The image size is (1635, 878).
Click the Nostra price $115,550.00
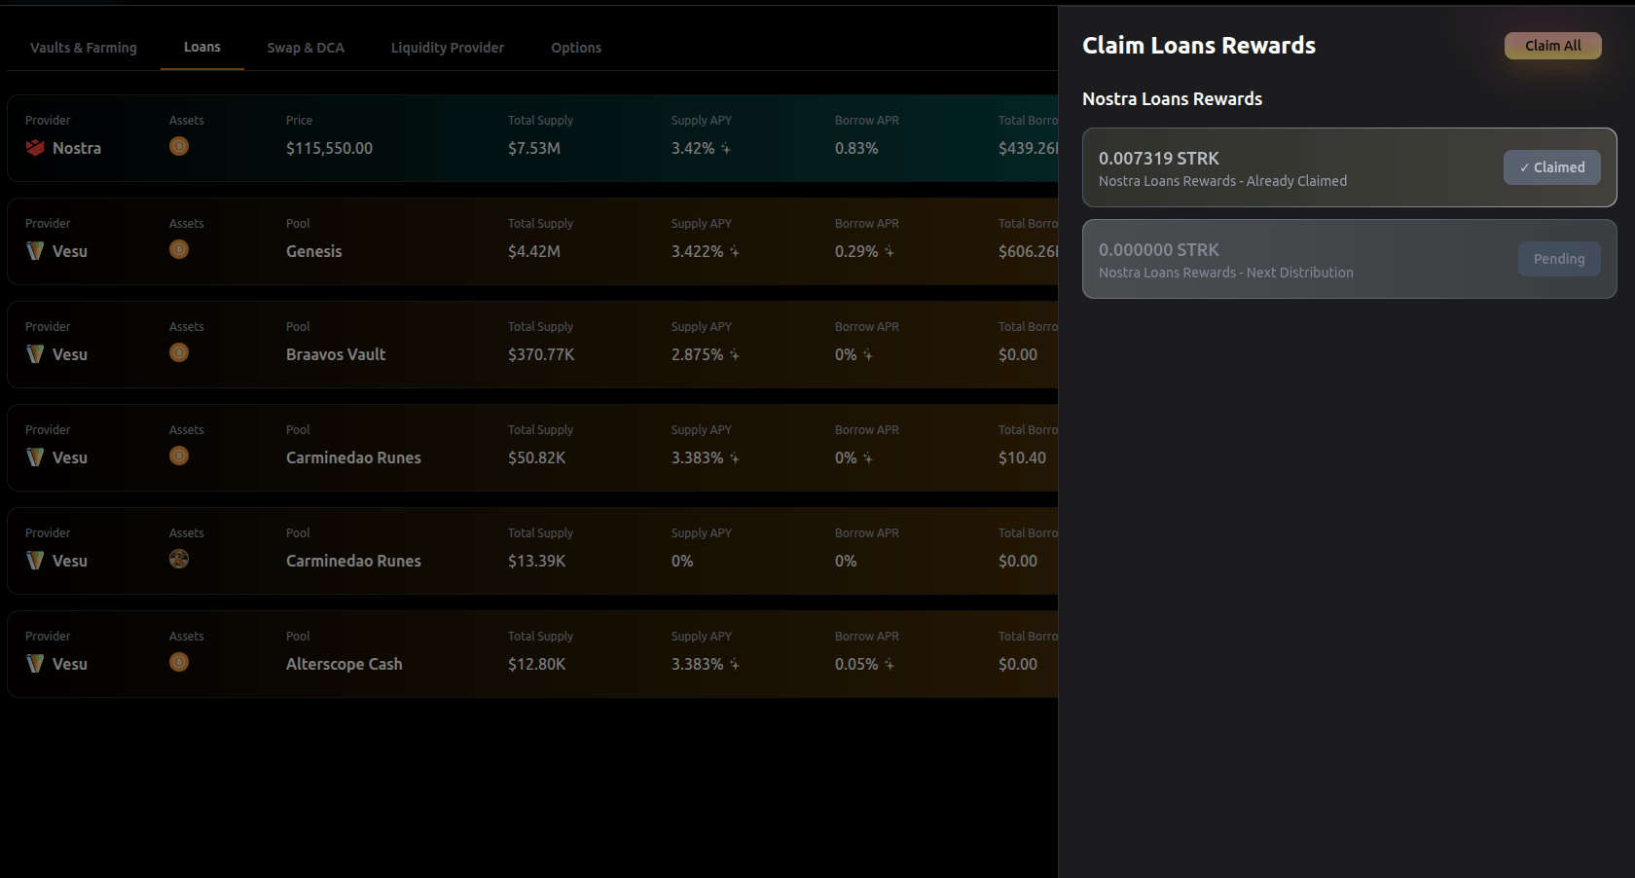pyautogui.click(x=329, y=148)
